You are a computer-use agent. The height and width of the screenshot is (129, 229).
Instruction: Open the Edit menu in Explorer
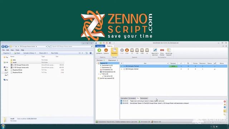coord(8,50)
